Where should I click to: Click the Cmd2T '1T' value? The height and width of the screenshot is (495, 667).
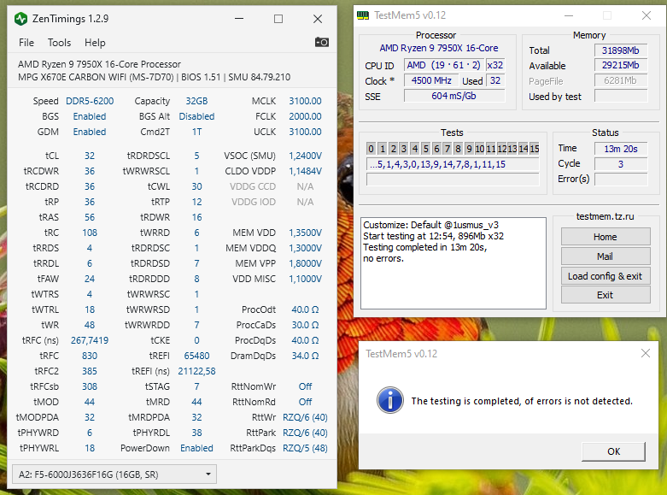(x=196, y=132)
